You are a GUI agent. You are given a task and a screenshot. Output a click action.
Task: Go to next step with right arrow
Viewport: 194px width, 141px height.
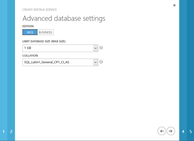[x=171, y=131]
